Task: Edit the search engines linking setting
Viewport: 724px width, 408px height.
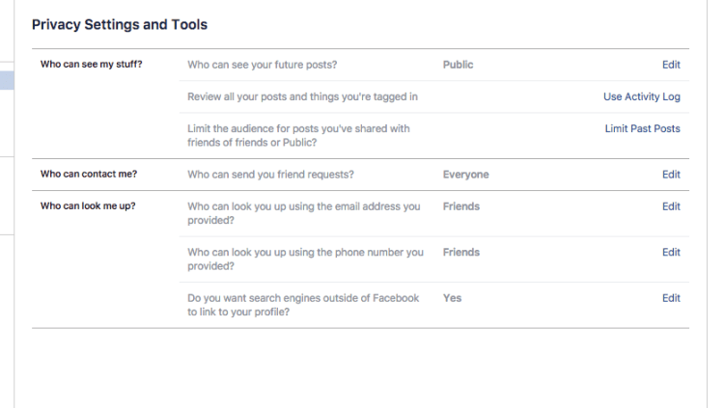Action: coord(671,298)
